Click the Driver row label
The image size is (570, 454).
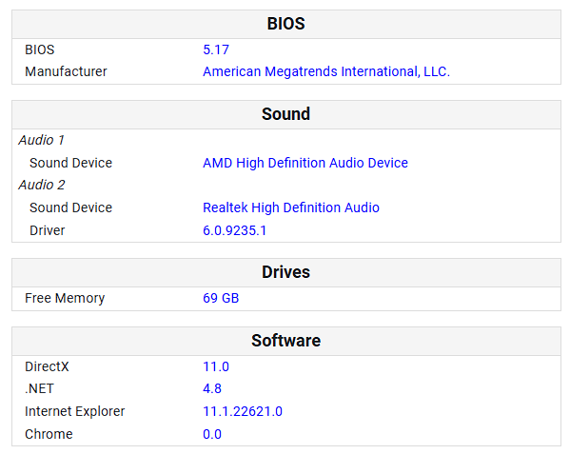(x=48, y=230)
